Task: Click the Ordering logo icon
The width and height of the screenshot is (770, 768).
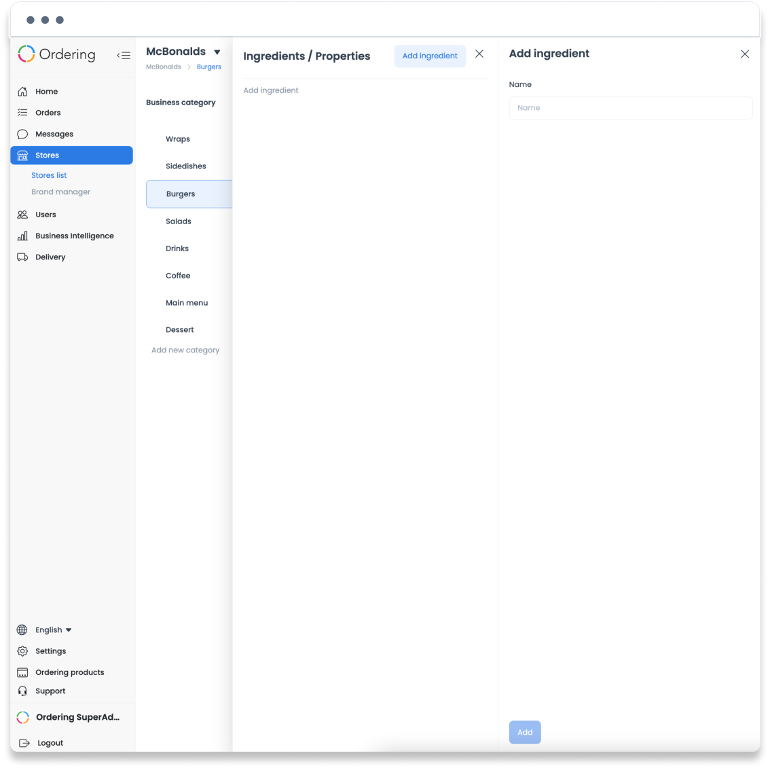Action: pyautogui.click(x=26, y=54)
